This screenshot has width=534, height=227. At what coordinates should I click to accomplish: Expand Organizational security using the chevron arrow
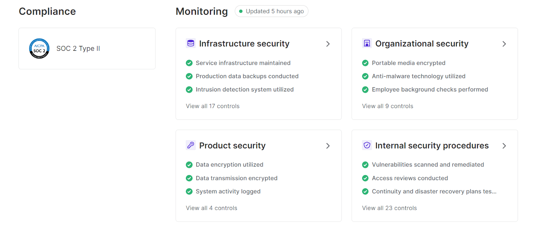coord(504,44)
